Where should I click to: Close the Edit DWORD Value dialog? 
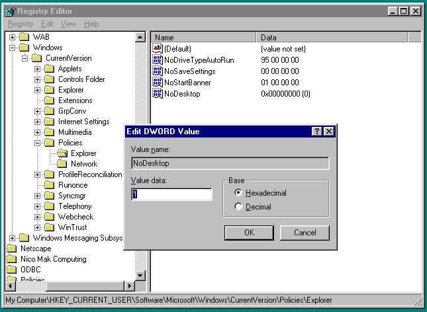[329, 132]
